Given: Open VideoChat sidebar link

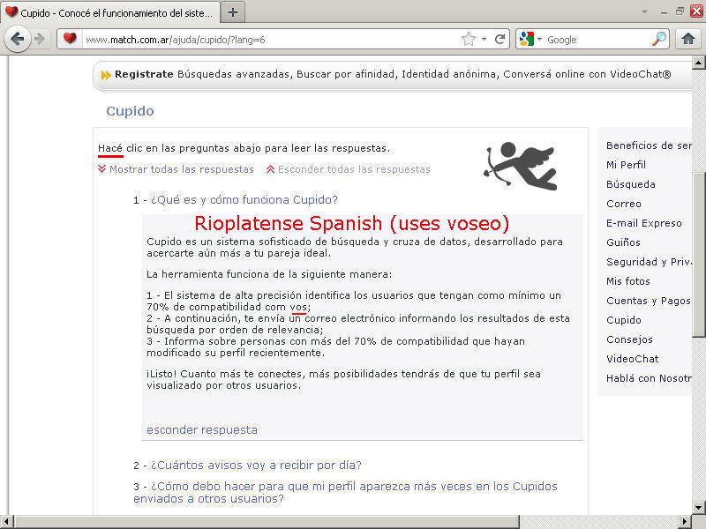Looking at the screenshot, I should tap(632, 359).
